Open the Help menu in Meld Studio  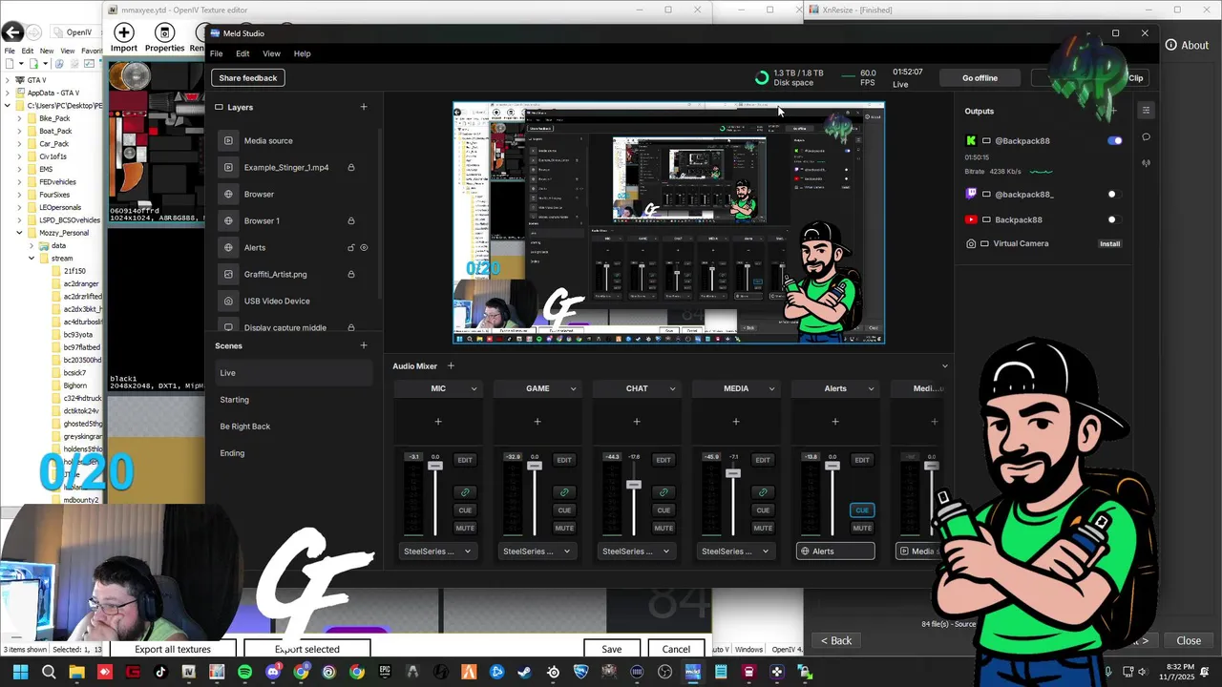(302, 53)
